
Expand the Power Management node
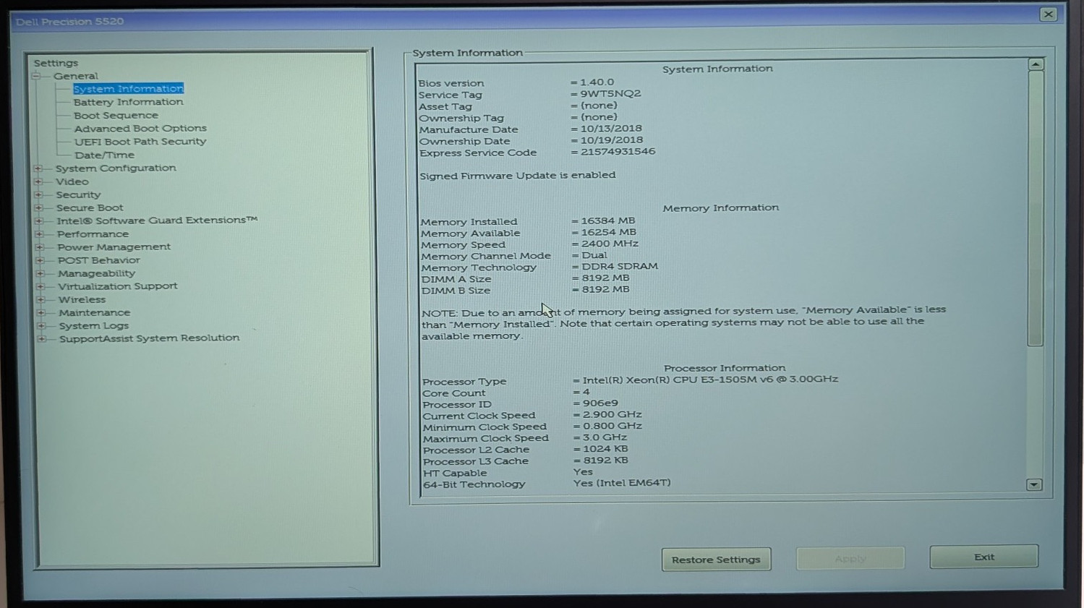coord(40,247)
